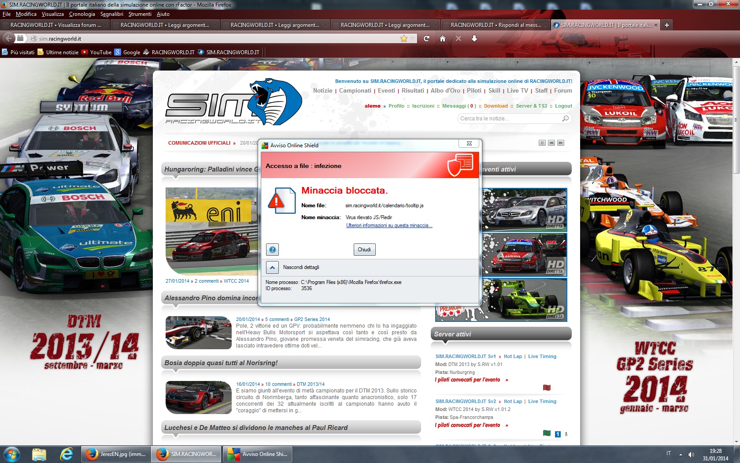The image size is (740, 463).
Task: Switch to Avviso Online Shield taskbar item
Action: [x=258, y=454]
